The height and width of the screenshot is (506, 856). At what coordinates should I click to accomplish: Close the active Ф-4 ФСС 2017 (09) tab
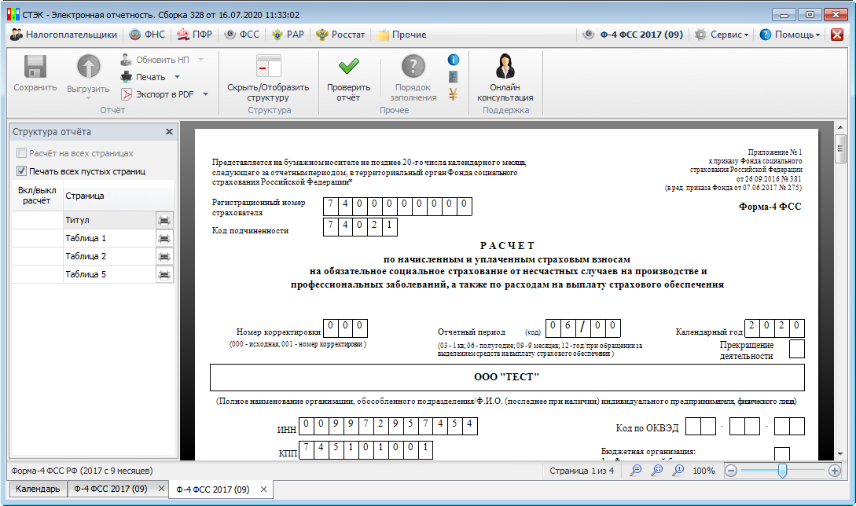click(263, 489)
